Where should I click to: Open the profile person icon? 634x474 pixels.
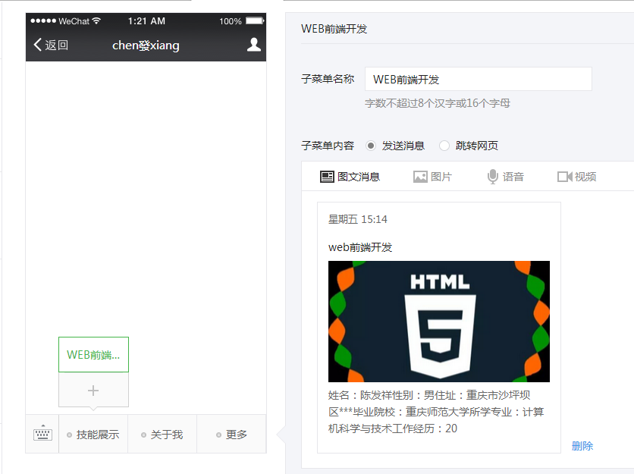coord(254,45)
